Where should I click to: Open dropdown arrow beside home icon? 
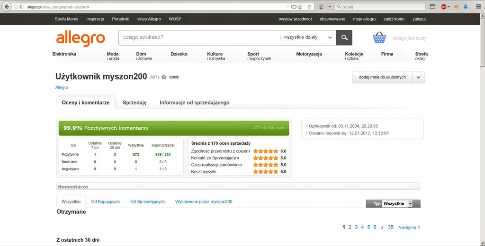click(330, 7)
